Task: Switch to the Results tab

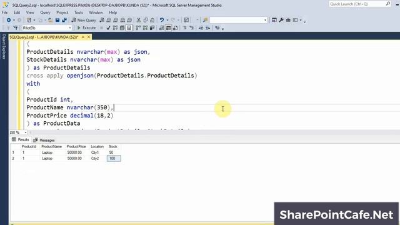Action: (21, 140)
